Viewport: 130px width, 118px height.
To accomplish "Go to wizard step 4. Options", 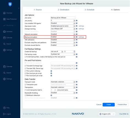I will point(115,10).
